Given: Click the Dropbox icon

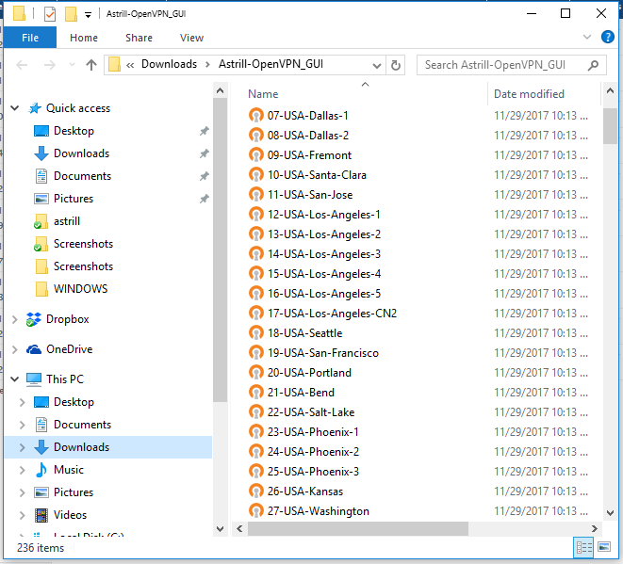Looking at the screenshot, I should pos(34,319).
